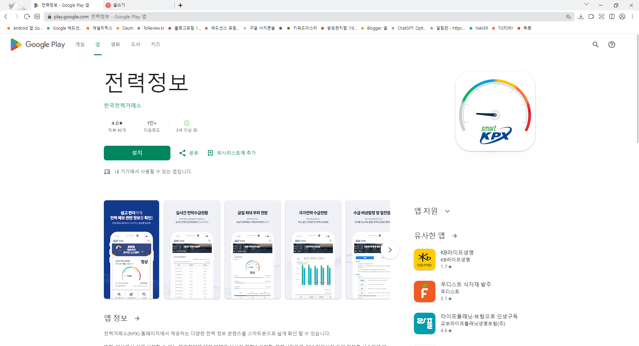Screen dimensions: 639x346
Task: Select the 푸디스트 app icon
Action: click(424, 291)
